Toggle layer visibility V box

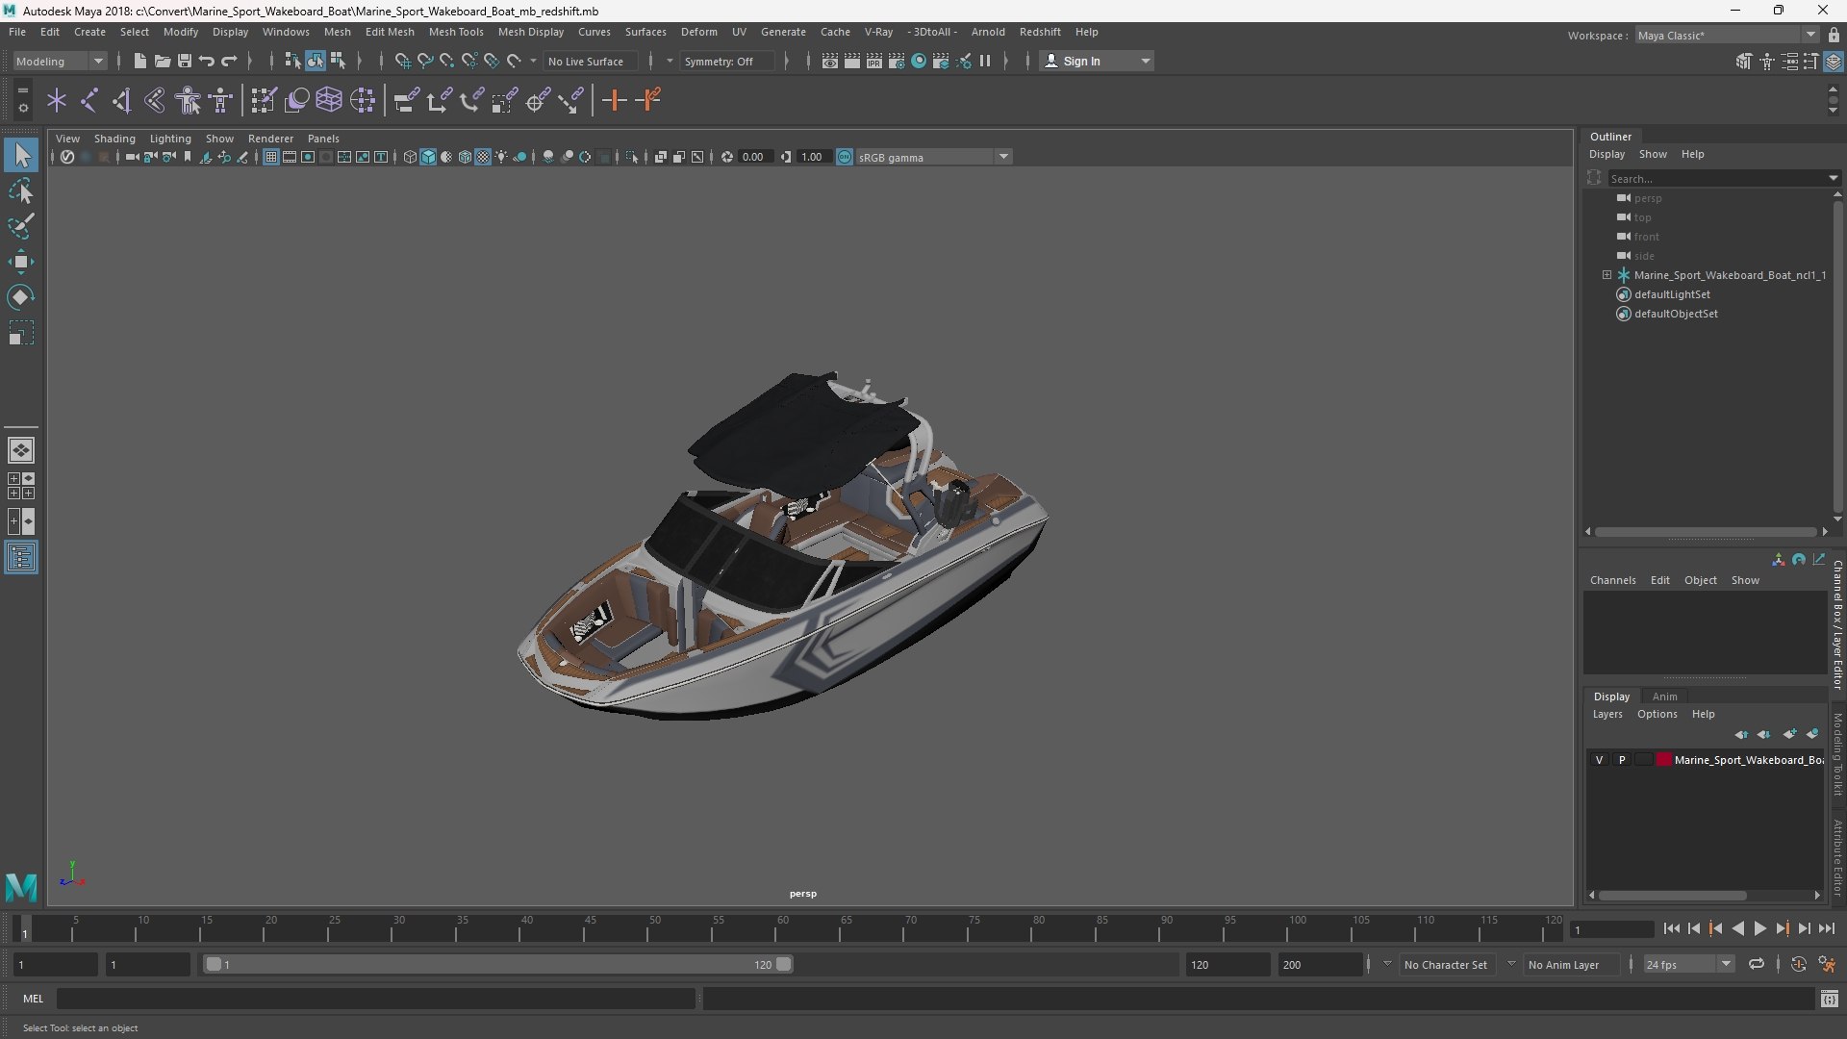(x=1600, y=760)
